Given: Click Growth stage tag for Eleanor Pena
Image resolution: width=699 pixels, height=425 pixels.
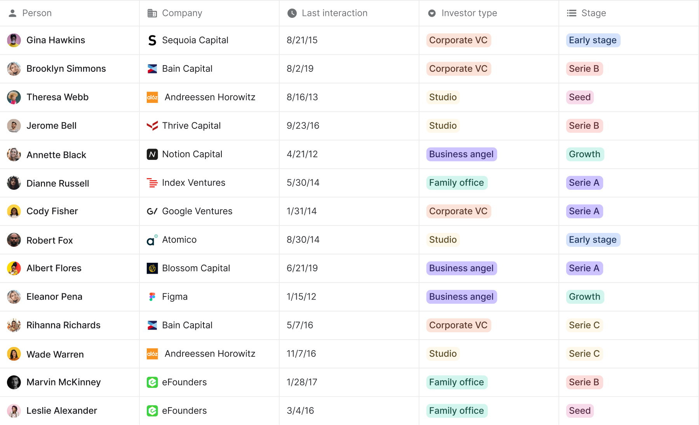Looking at the screenshot, I should tap(585, 297).
